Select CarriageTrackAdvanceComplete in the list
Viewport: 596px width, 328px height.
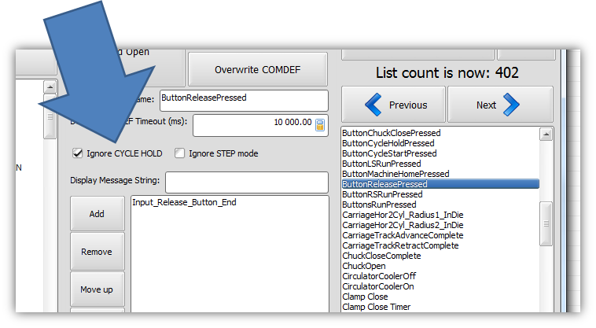[x=403, y=235]
